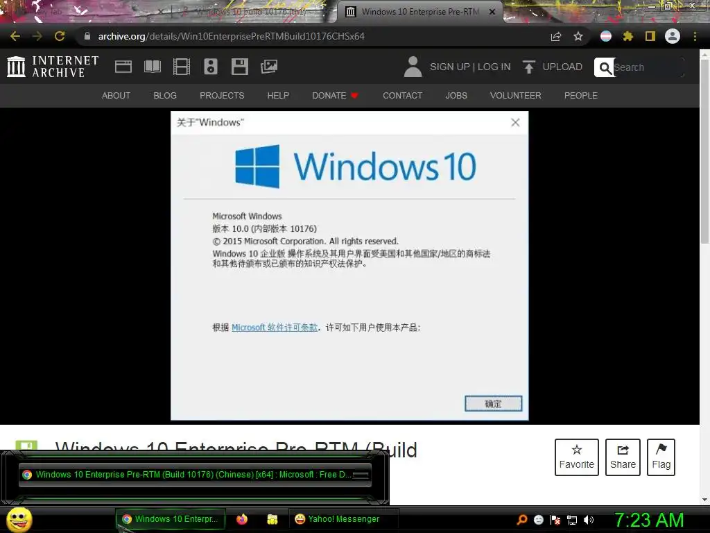Screen dimensions: 710x533
Task: Click LOG IN link
Action: [x=494, y=67]
